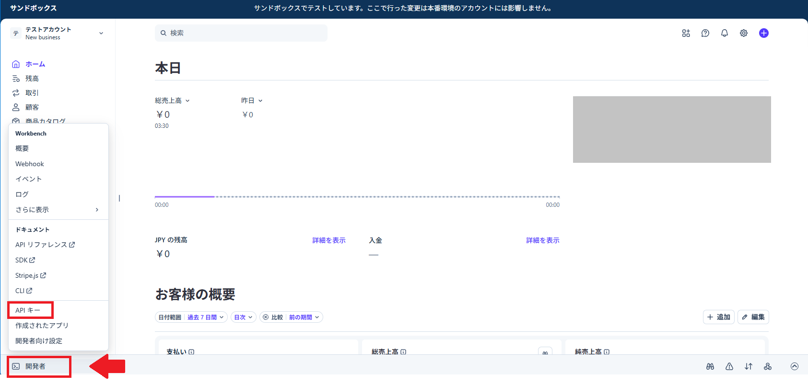
Task: Open the 日次 interval dropdown
Action: pyautogui.click(x=244, y=317)
